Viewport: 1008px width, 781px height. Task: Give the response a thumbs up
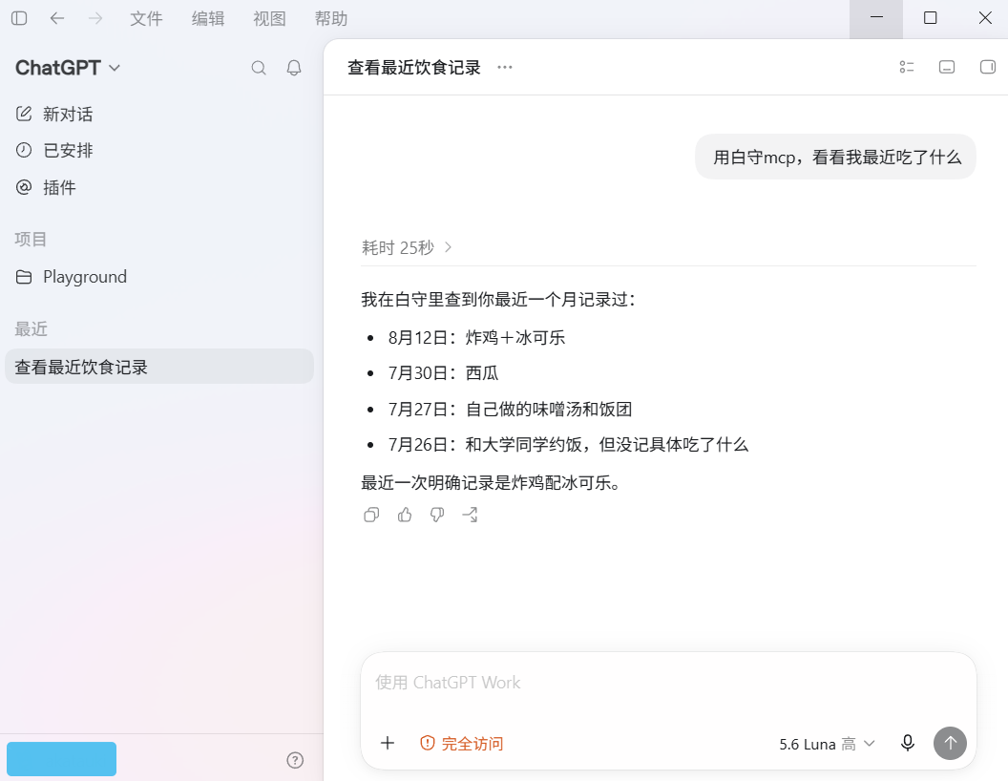[405, 515]
